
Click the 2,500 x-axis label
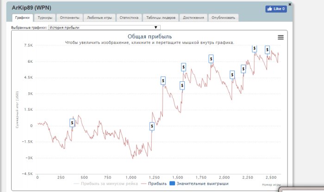point(271,177)
